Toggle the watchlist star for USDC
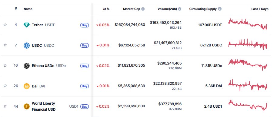 point(5,45)
